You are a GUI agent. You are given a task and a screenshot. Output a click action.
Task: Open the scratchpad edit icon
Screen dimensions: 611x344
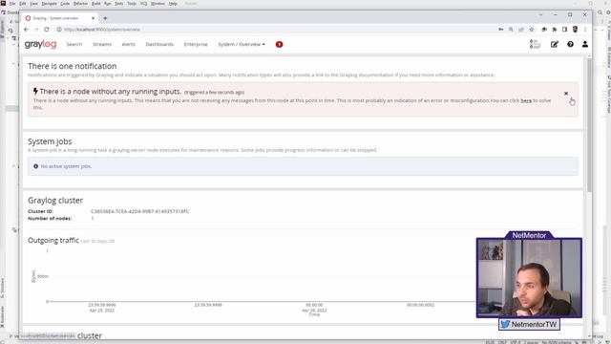pyautogui.click(x=555, y=45)
